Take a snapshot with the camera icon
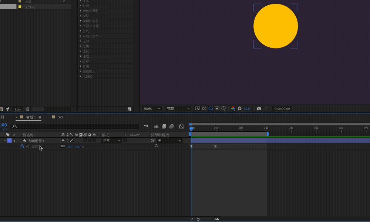Viewport: 370px width, 222px height. click(259, 108)
